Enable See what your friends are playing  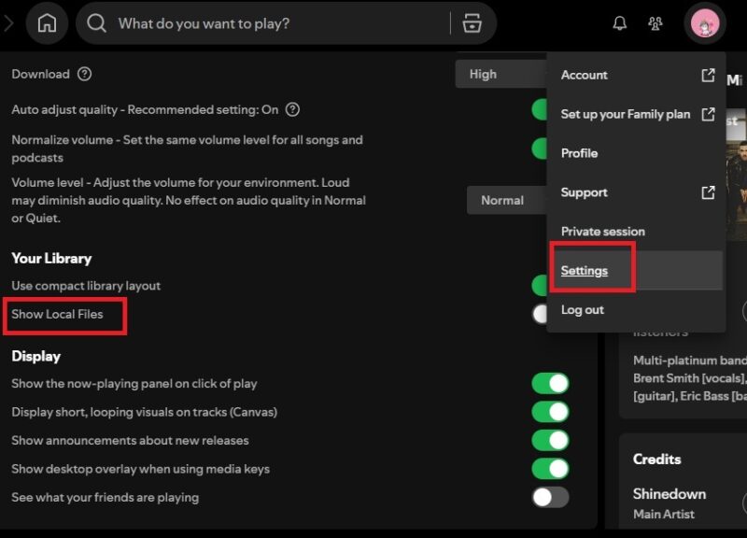pyautogui.click(x=553, y=497)
